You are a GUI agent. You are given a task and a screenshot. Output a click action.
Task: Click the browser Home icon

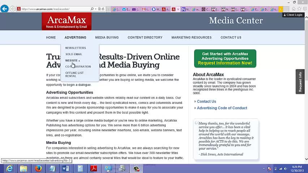pos(294,9)
